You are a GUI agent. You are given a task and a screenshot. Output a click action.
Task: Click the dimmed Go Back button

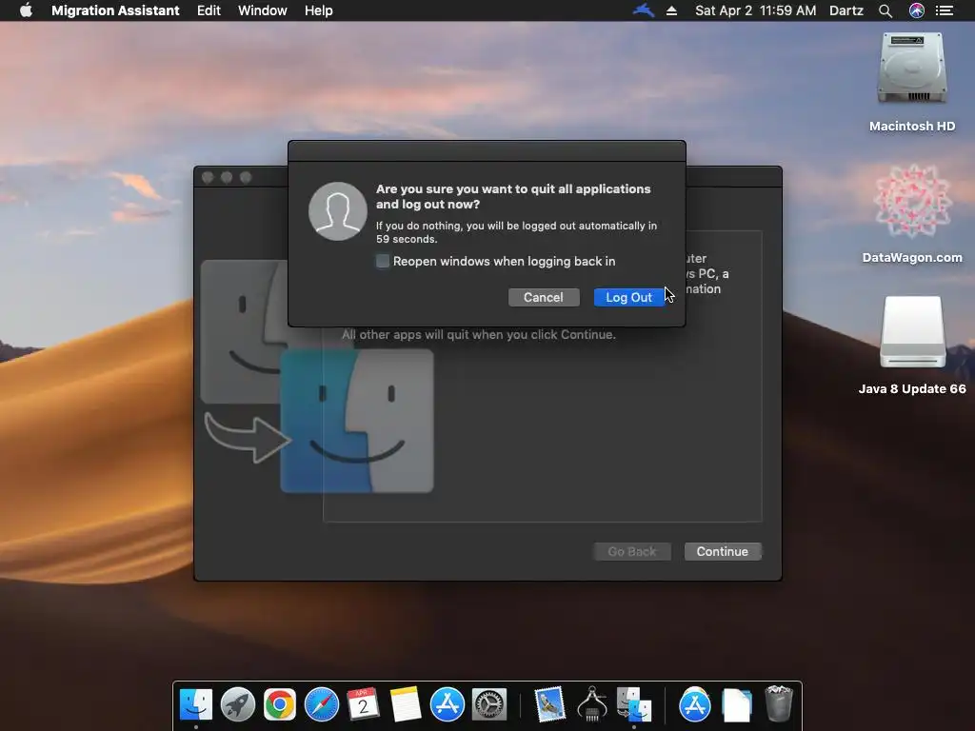[x=632, y=551]
